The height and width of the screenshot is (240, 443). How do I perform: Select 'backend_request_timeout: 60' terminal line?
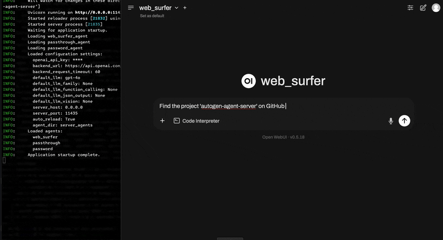tap(66, 72)
